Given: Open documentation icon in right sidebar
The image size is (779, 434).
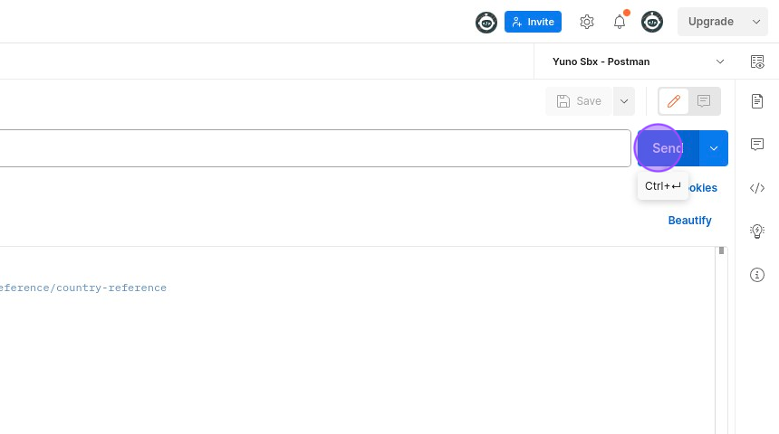Looking at the screenshot, I should (x=757, y=101).
